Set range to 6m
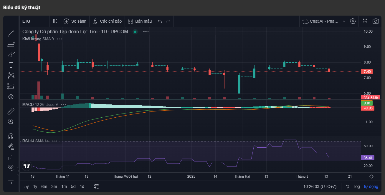Screen dimensions: 385x195 click(x=44, y=186)
